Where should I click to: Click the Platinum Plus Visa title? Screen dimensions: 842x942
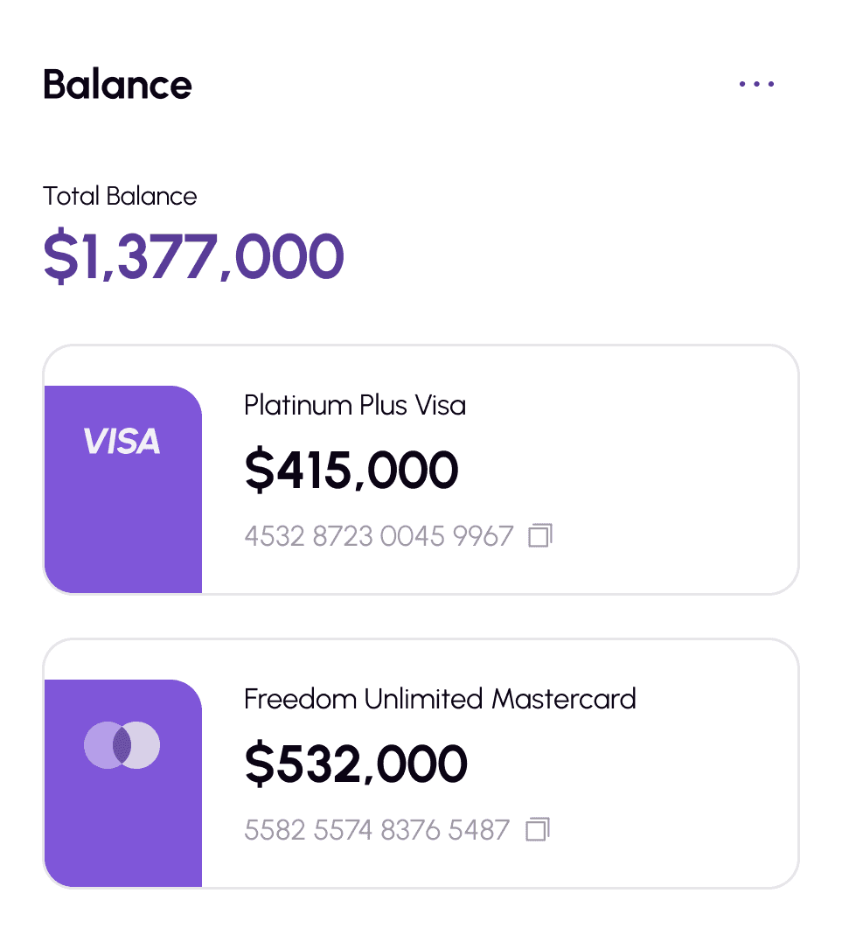pos(354,405)
